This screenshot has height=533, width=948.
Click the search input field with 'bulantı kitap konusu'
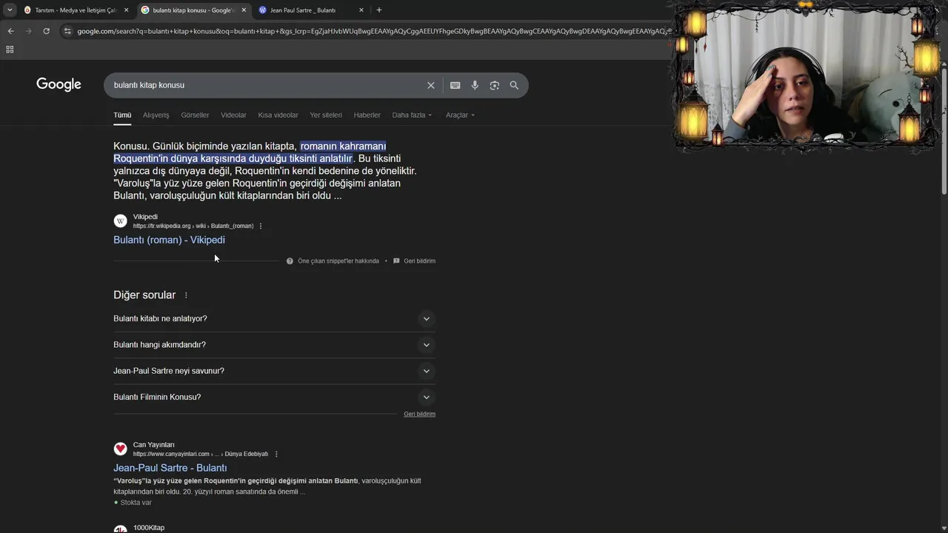coord(267,85)
